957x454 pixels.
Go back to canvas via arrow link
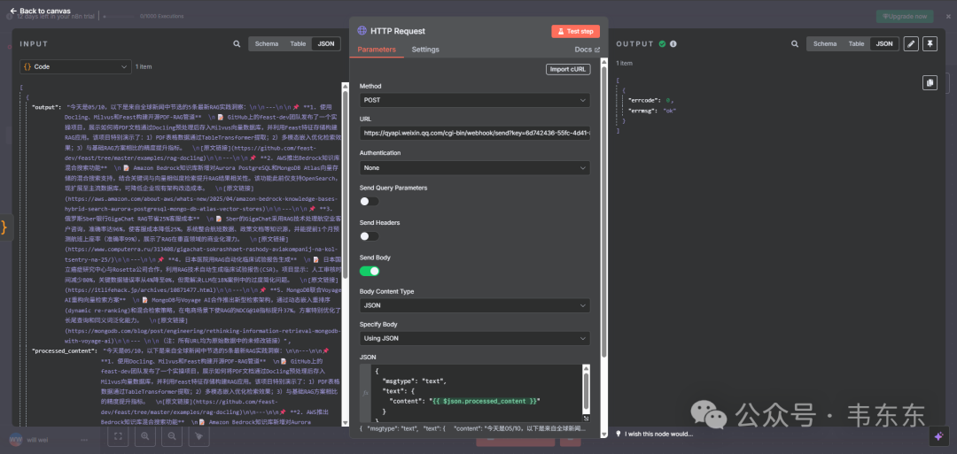point(40,11)
